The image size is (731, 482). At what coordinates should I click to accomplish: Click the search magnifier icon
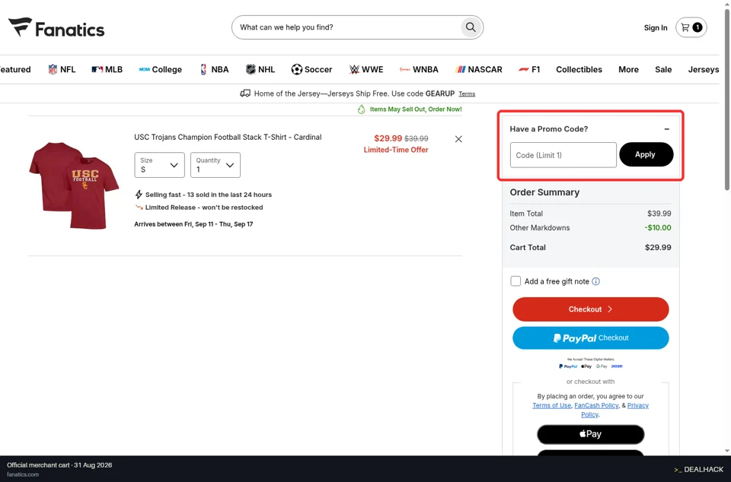click(471, 27)
